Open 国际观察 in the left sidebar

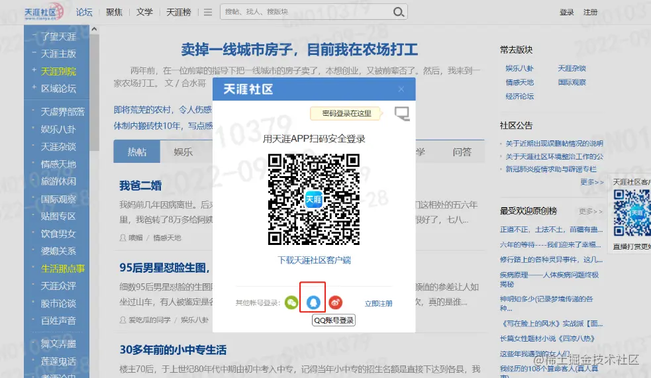click(58, 199)
